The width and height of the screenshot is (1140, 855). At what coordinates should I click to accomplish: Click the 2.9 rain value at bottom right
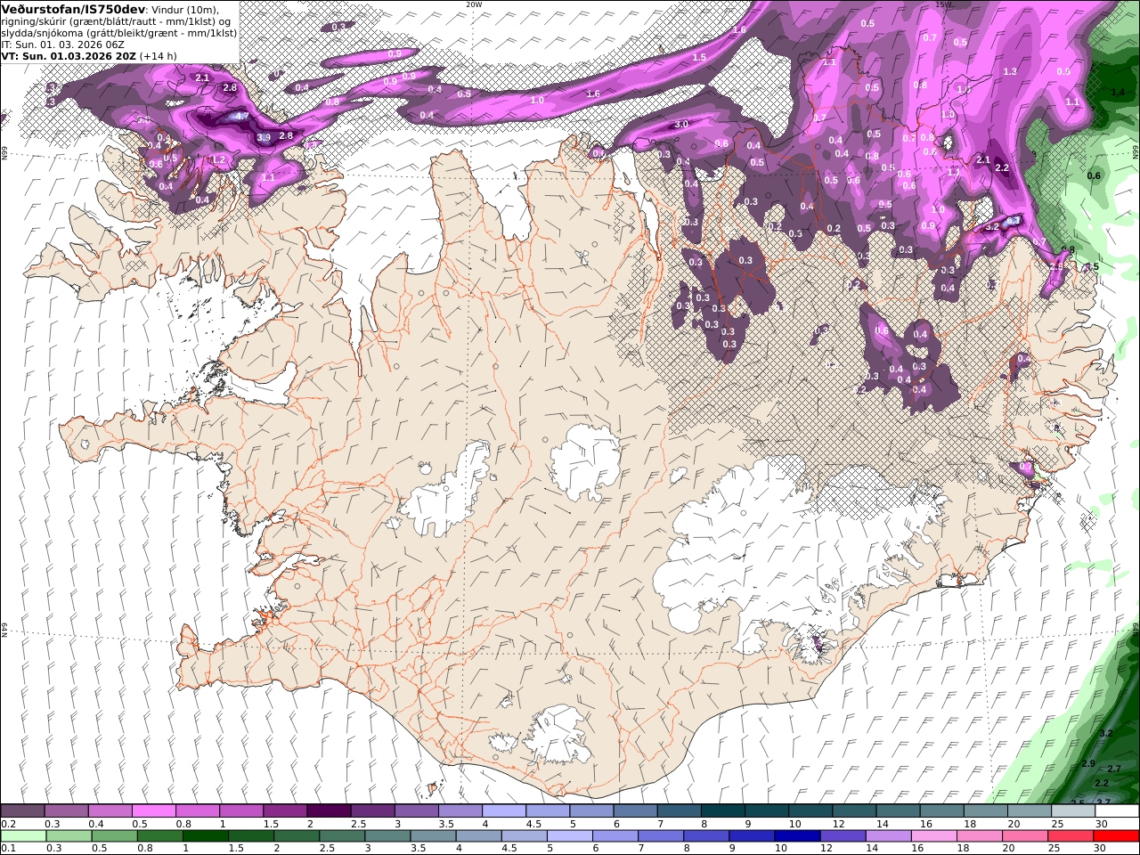coord(1088,763)
